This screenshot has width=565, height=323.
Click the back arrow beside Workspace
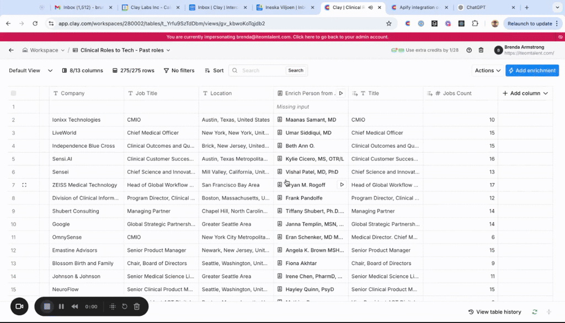point(11,50)
